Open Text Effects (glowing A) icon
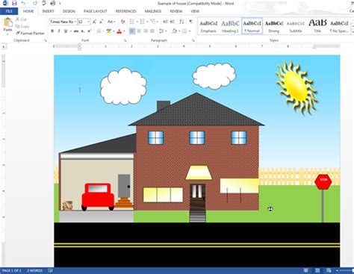The width and height of the screenshot is (354, 274). 99,31
